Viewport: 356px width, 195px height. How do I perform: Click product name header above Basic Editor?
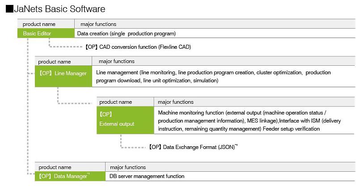(x=39, y=24)
